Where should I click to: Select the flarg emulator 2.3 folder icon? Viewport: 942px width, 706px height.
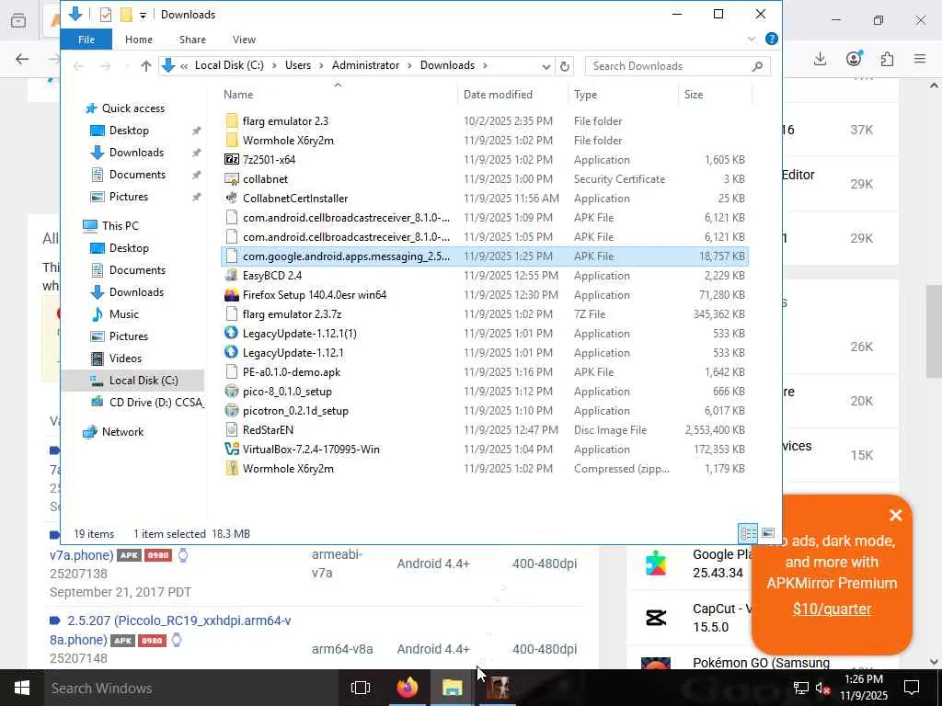pyautogui.click(x=231, y=120)
